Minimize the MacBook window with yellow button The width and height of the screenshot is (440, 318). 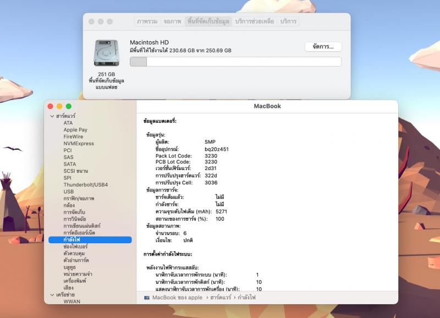pyautogui.click(x=59, y=106)
